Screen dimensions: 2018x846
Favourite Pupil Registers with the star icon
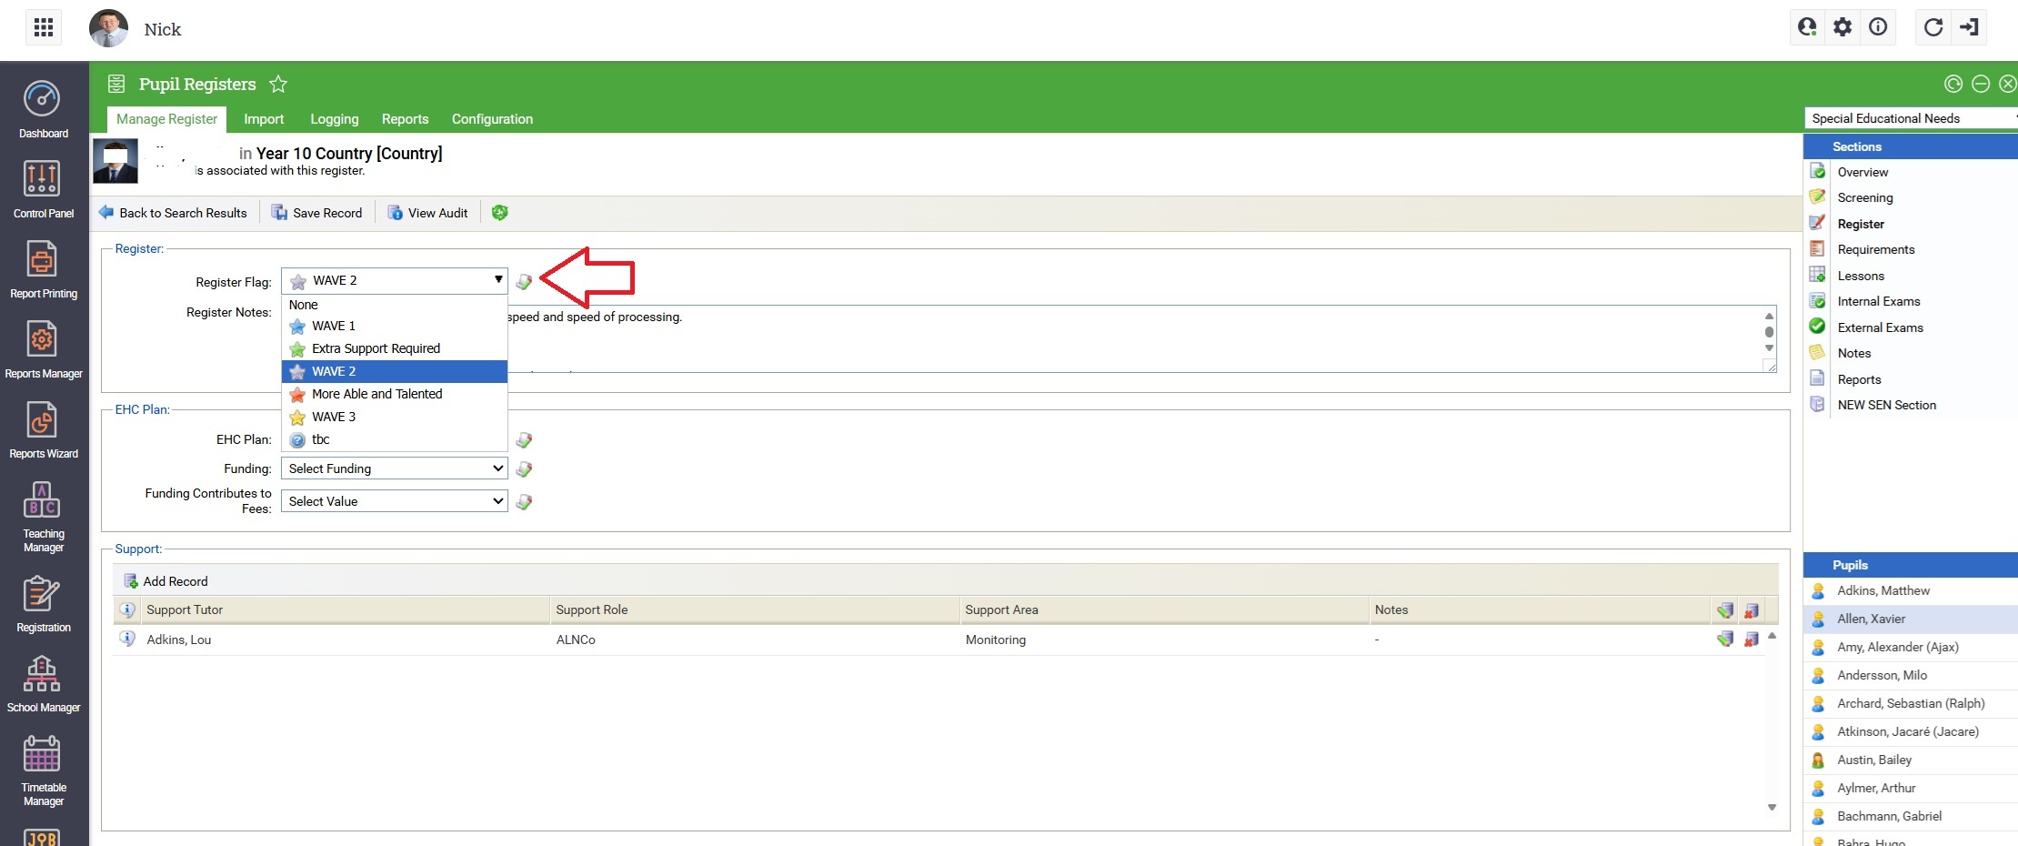coord(278,85)
